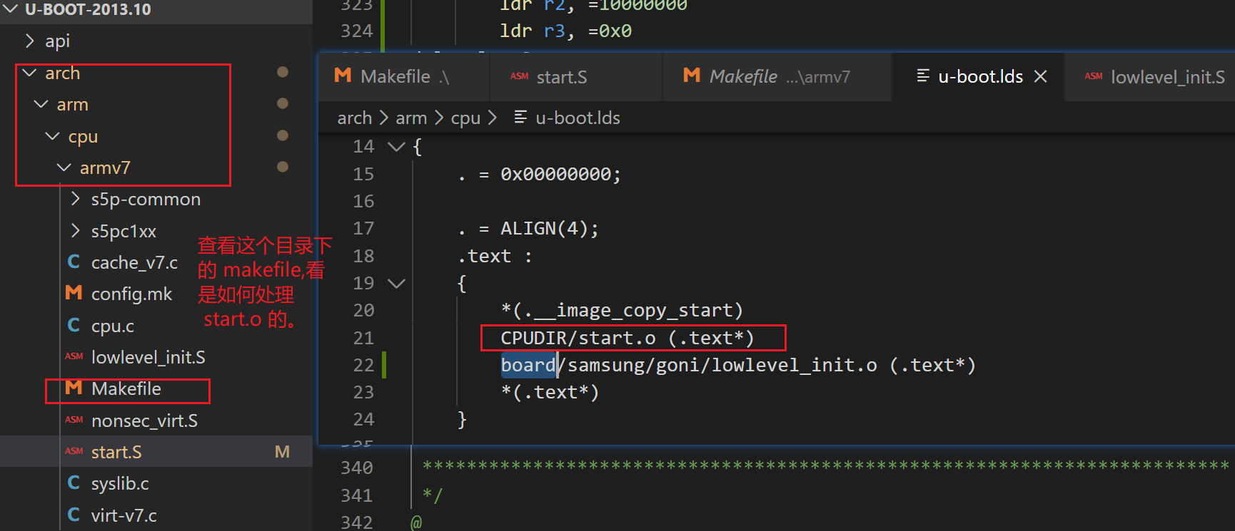Viewport: 1235px width, 531px height.
Task: Switch to the root Makefile tab
Action: pos(403,76)
